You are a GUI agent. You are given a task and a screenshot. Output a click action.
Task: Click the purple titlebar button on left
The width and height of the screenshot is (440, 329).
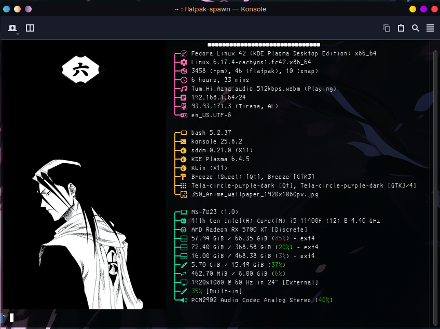tap(29, 9)
